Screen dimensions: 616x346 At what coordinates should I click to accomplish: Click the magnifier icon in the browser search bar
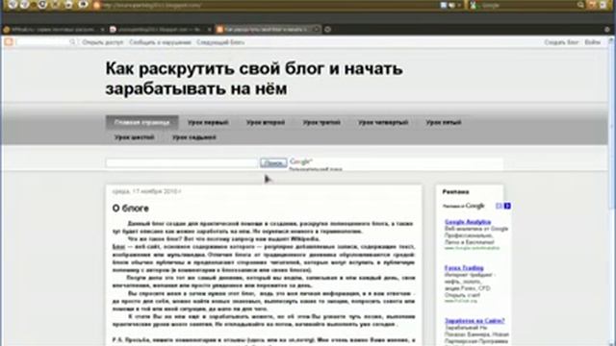[x=580, y=5]
